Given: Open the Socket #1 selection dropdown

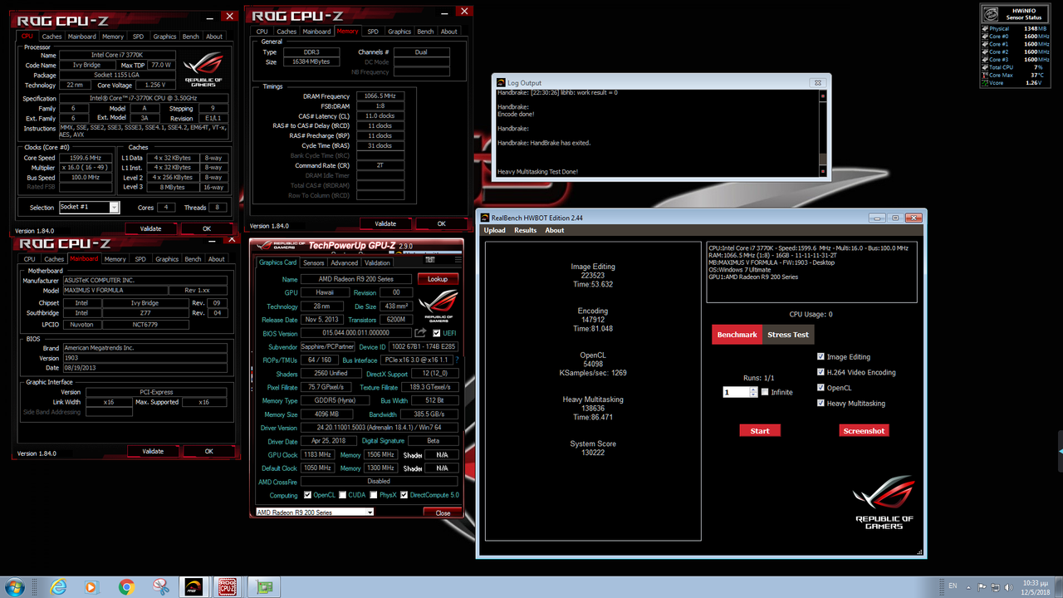Looking at the screenshot, I should coord(115,208).
